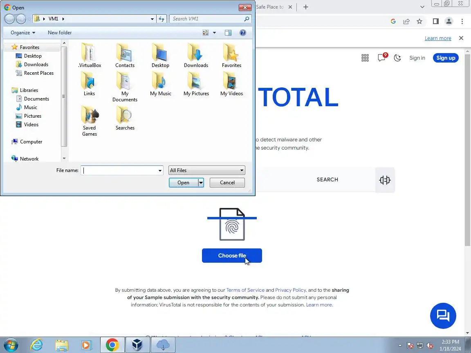This screenshot has width=471, height=353.
Task: Open Chrome side panel icon
Action: (435, 21)
